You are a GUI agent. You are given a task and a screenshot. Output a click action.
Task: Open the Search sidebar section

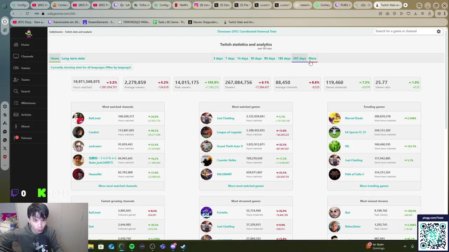click(25, 91)
